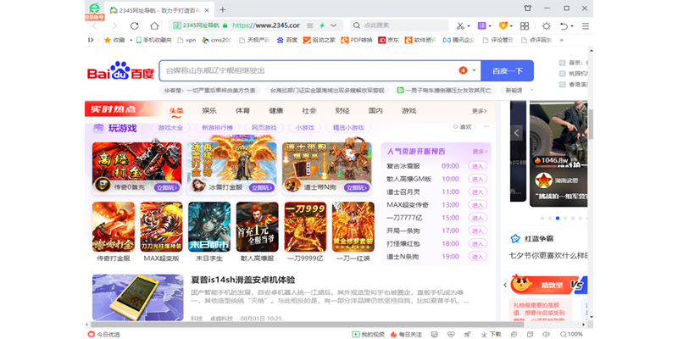678x339 pixels.
Task: Click the reader mode icon in address bar
Action: click(309, 26)
